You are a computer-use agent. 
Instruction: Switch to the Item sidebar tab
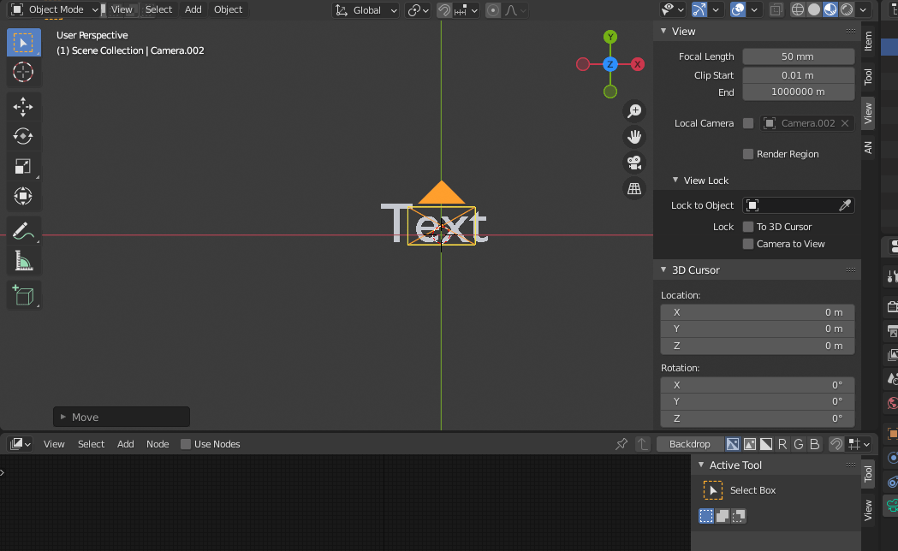pos(868,40)
